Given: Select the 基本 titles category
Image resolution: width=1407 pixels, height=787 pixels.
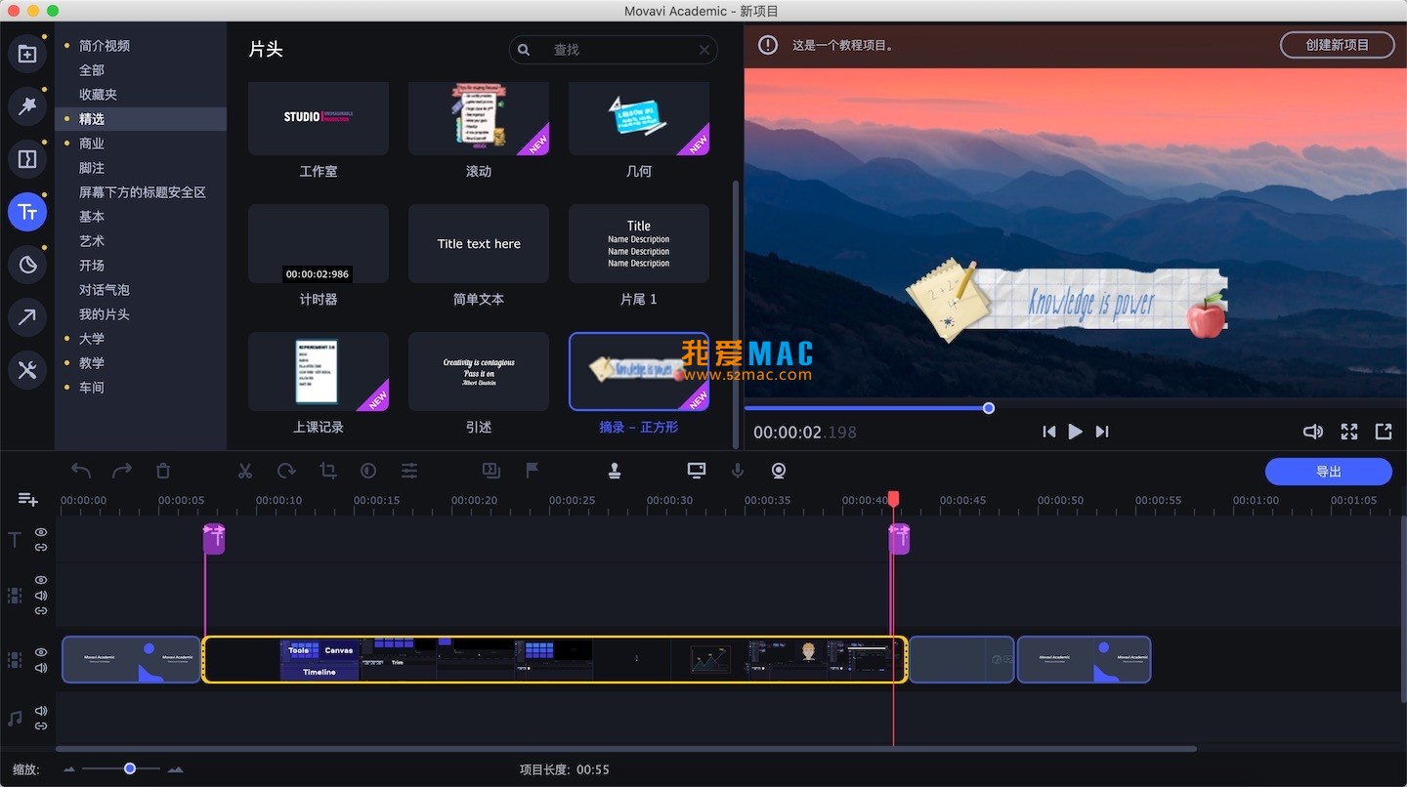Looking at the screenshot, I should (92, 217).
